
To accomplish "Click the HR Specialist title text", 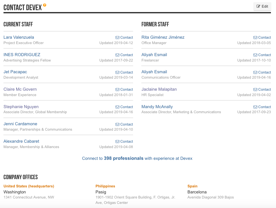I will coord(152,95).
